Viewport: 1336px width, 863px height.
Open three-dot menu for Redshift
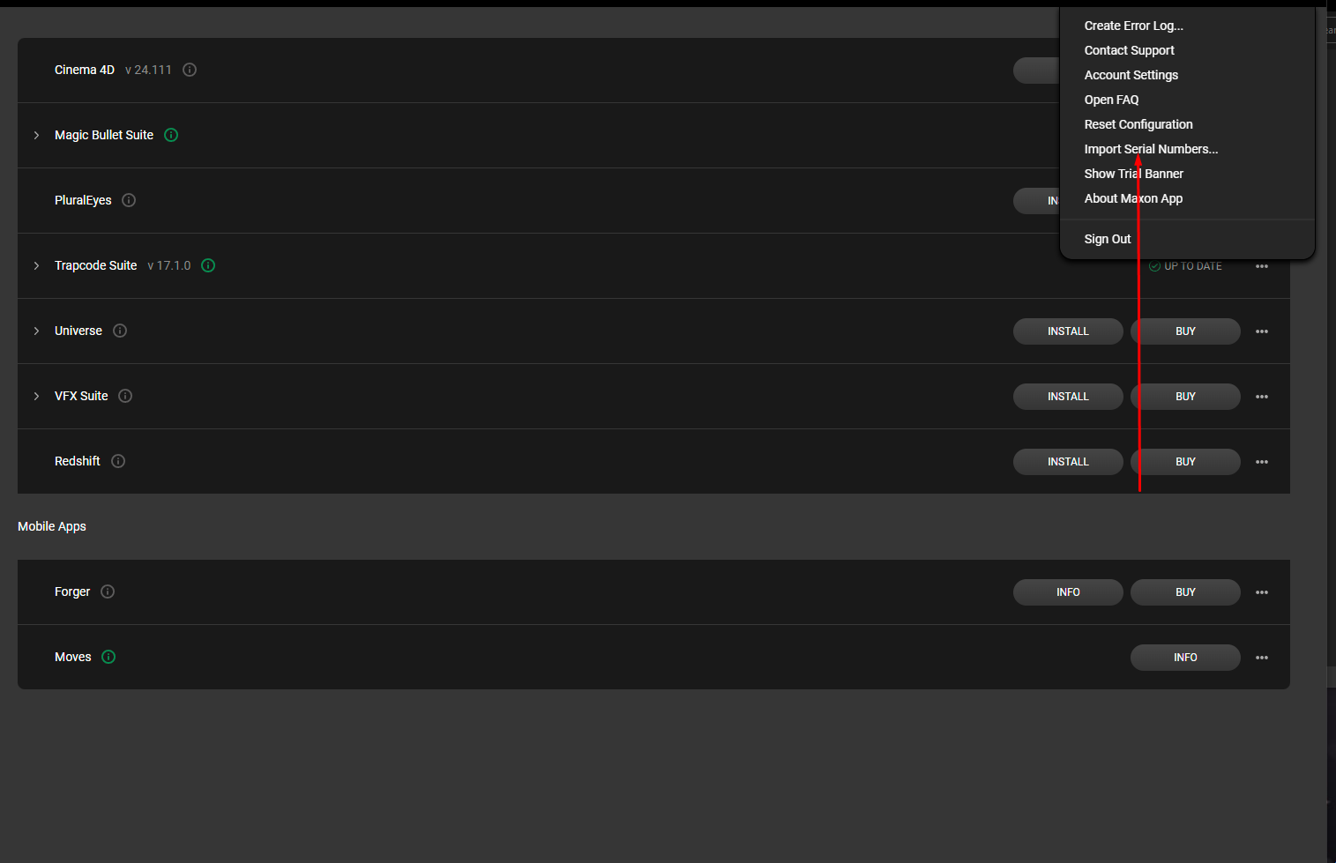(x=1262, y=462)
